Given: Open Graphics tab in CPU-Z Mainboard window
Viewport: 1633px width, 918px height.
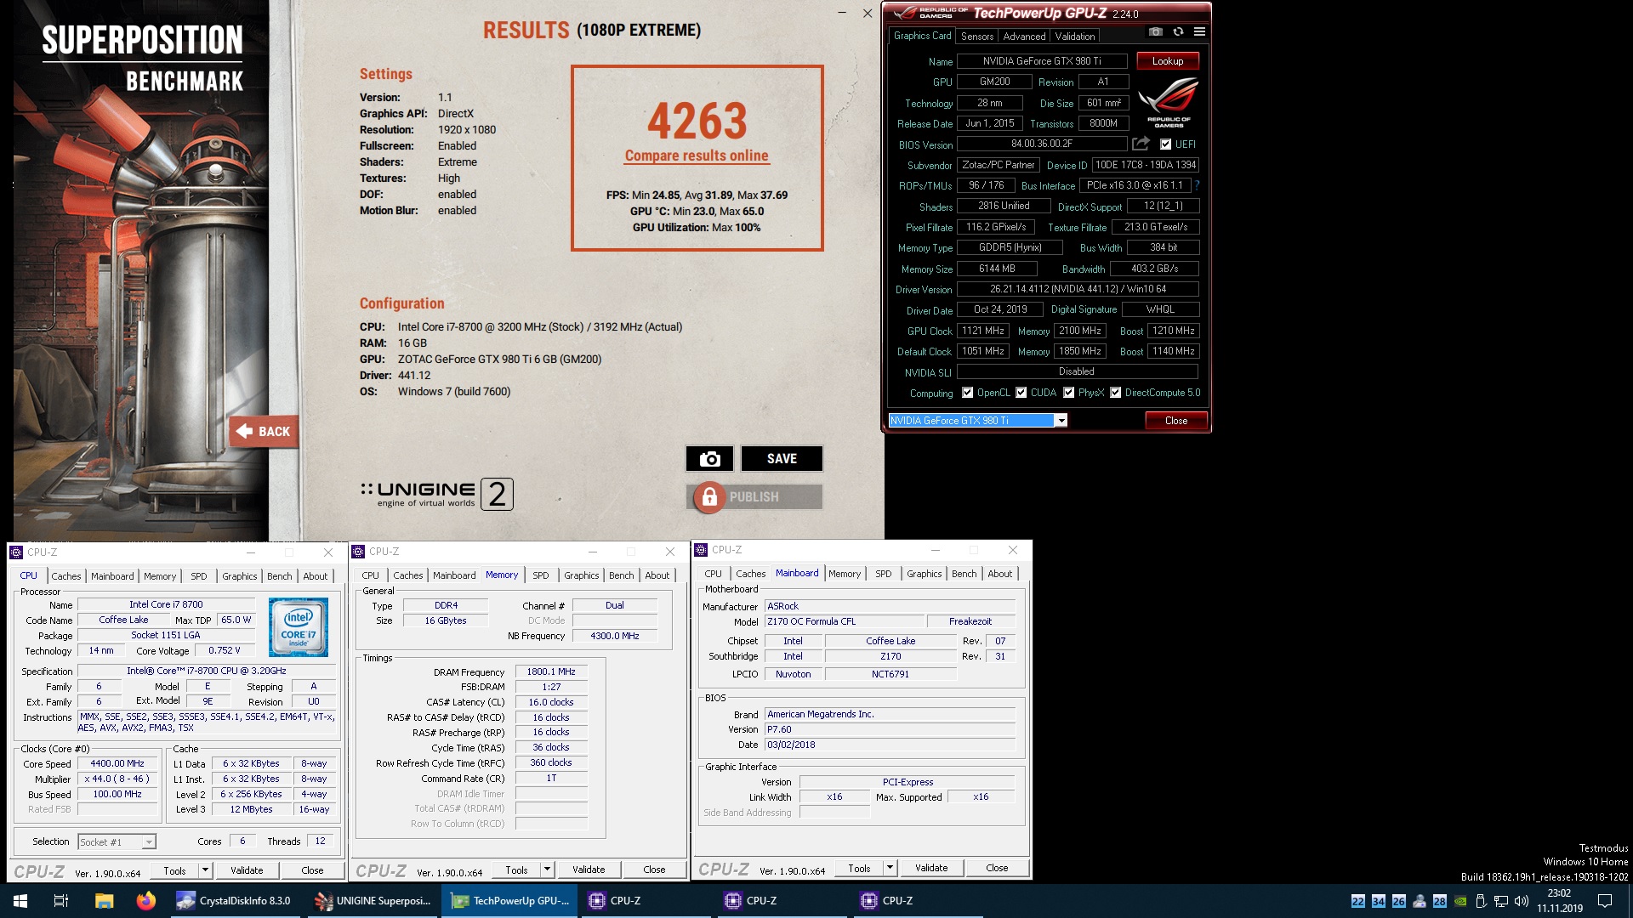Looking at the screenshot, I should [925, 574].
